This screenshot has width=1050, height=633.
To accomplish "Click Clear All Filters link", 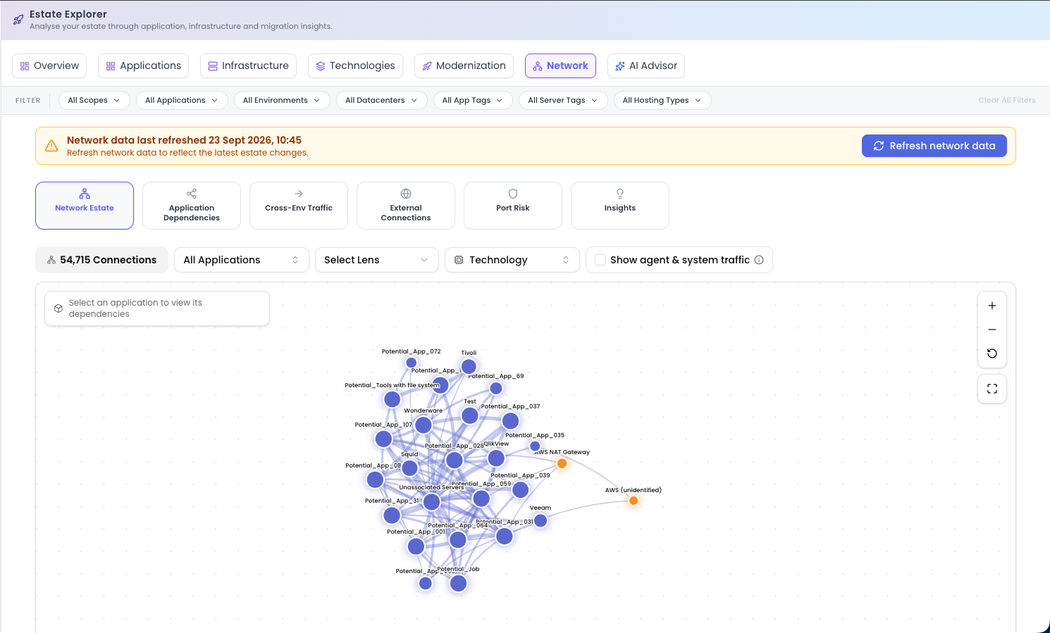I will click(1007, 100).
